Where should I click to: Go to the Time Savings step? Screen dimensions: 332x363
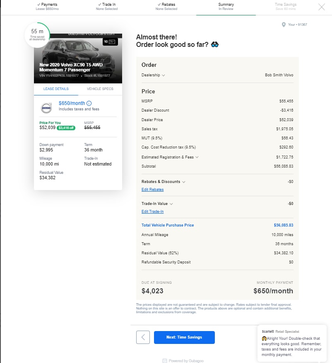(286, 7)
